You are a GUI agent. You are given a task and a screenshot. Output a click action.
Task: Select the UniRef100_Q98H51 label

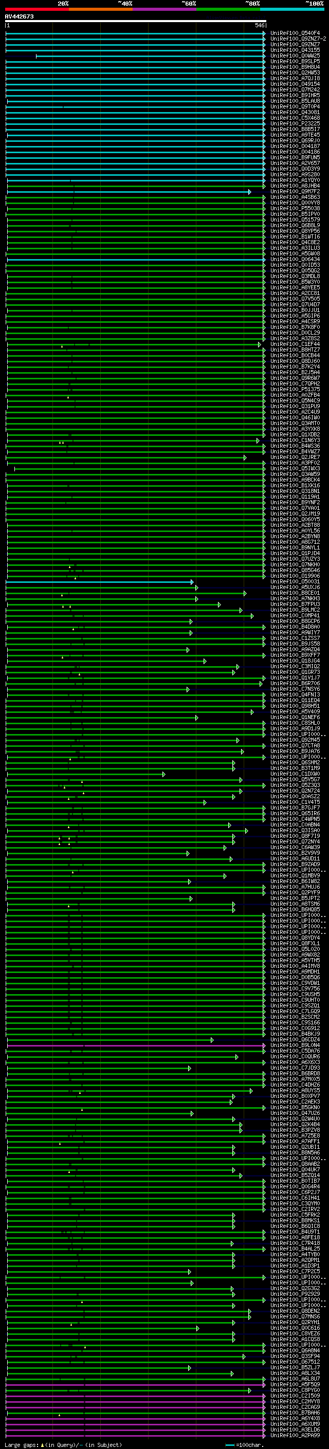point(295,706)
